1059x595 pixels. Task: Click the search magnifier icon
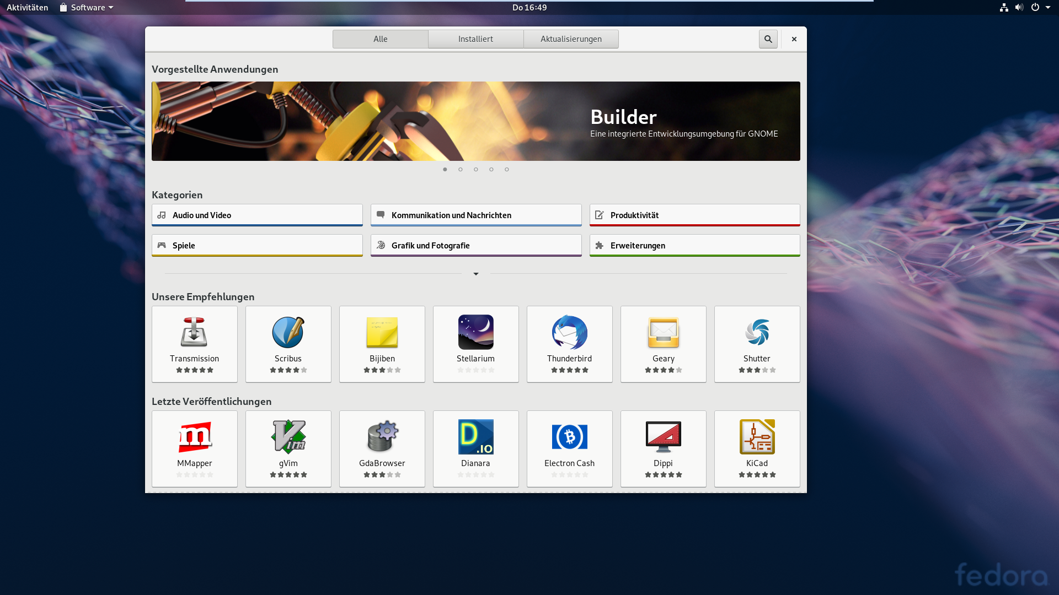pyautogui.click(x=768, y=39)
